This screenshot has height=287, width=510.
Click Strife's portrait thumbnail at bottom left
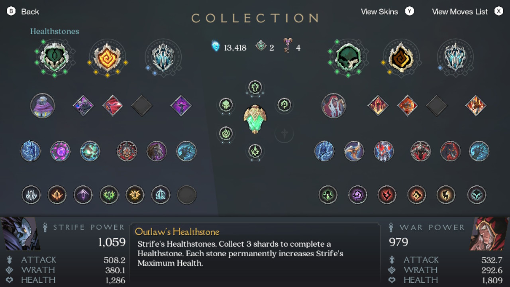tap(20, 234)
